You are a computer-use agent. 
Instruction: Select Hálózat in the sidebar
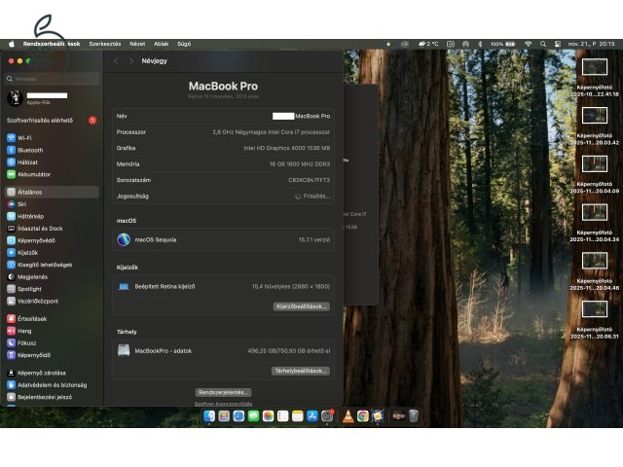[x=21, y=162]
